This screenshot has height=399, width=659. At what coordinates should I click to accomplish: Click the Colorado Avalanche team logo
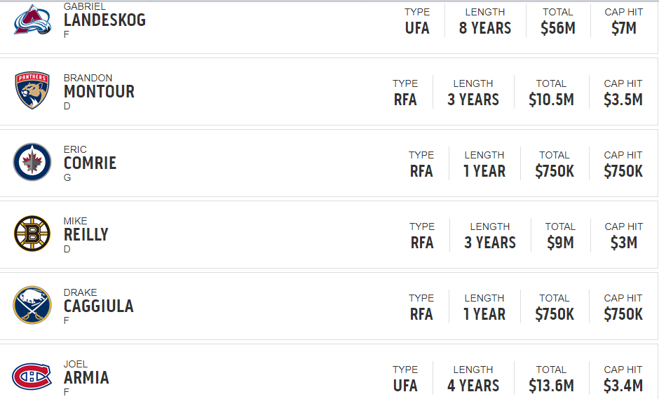coord(32,20)
